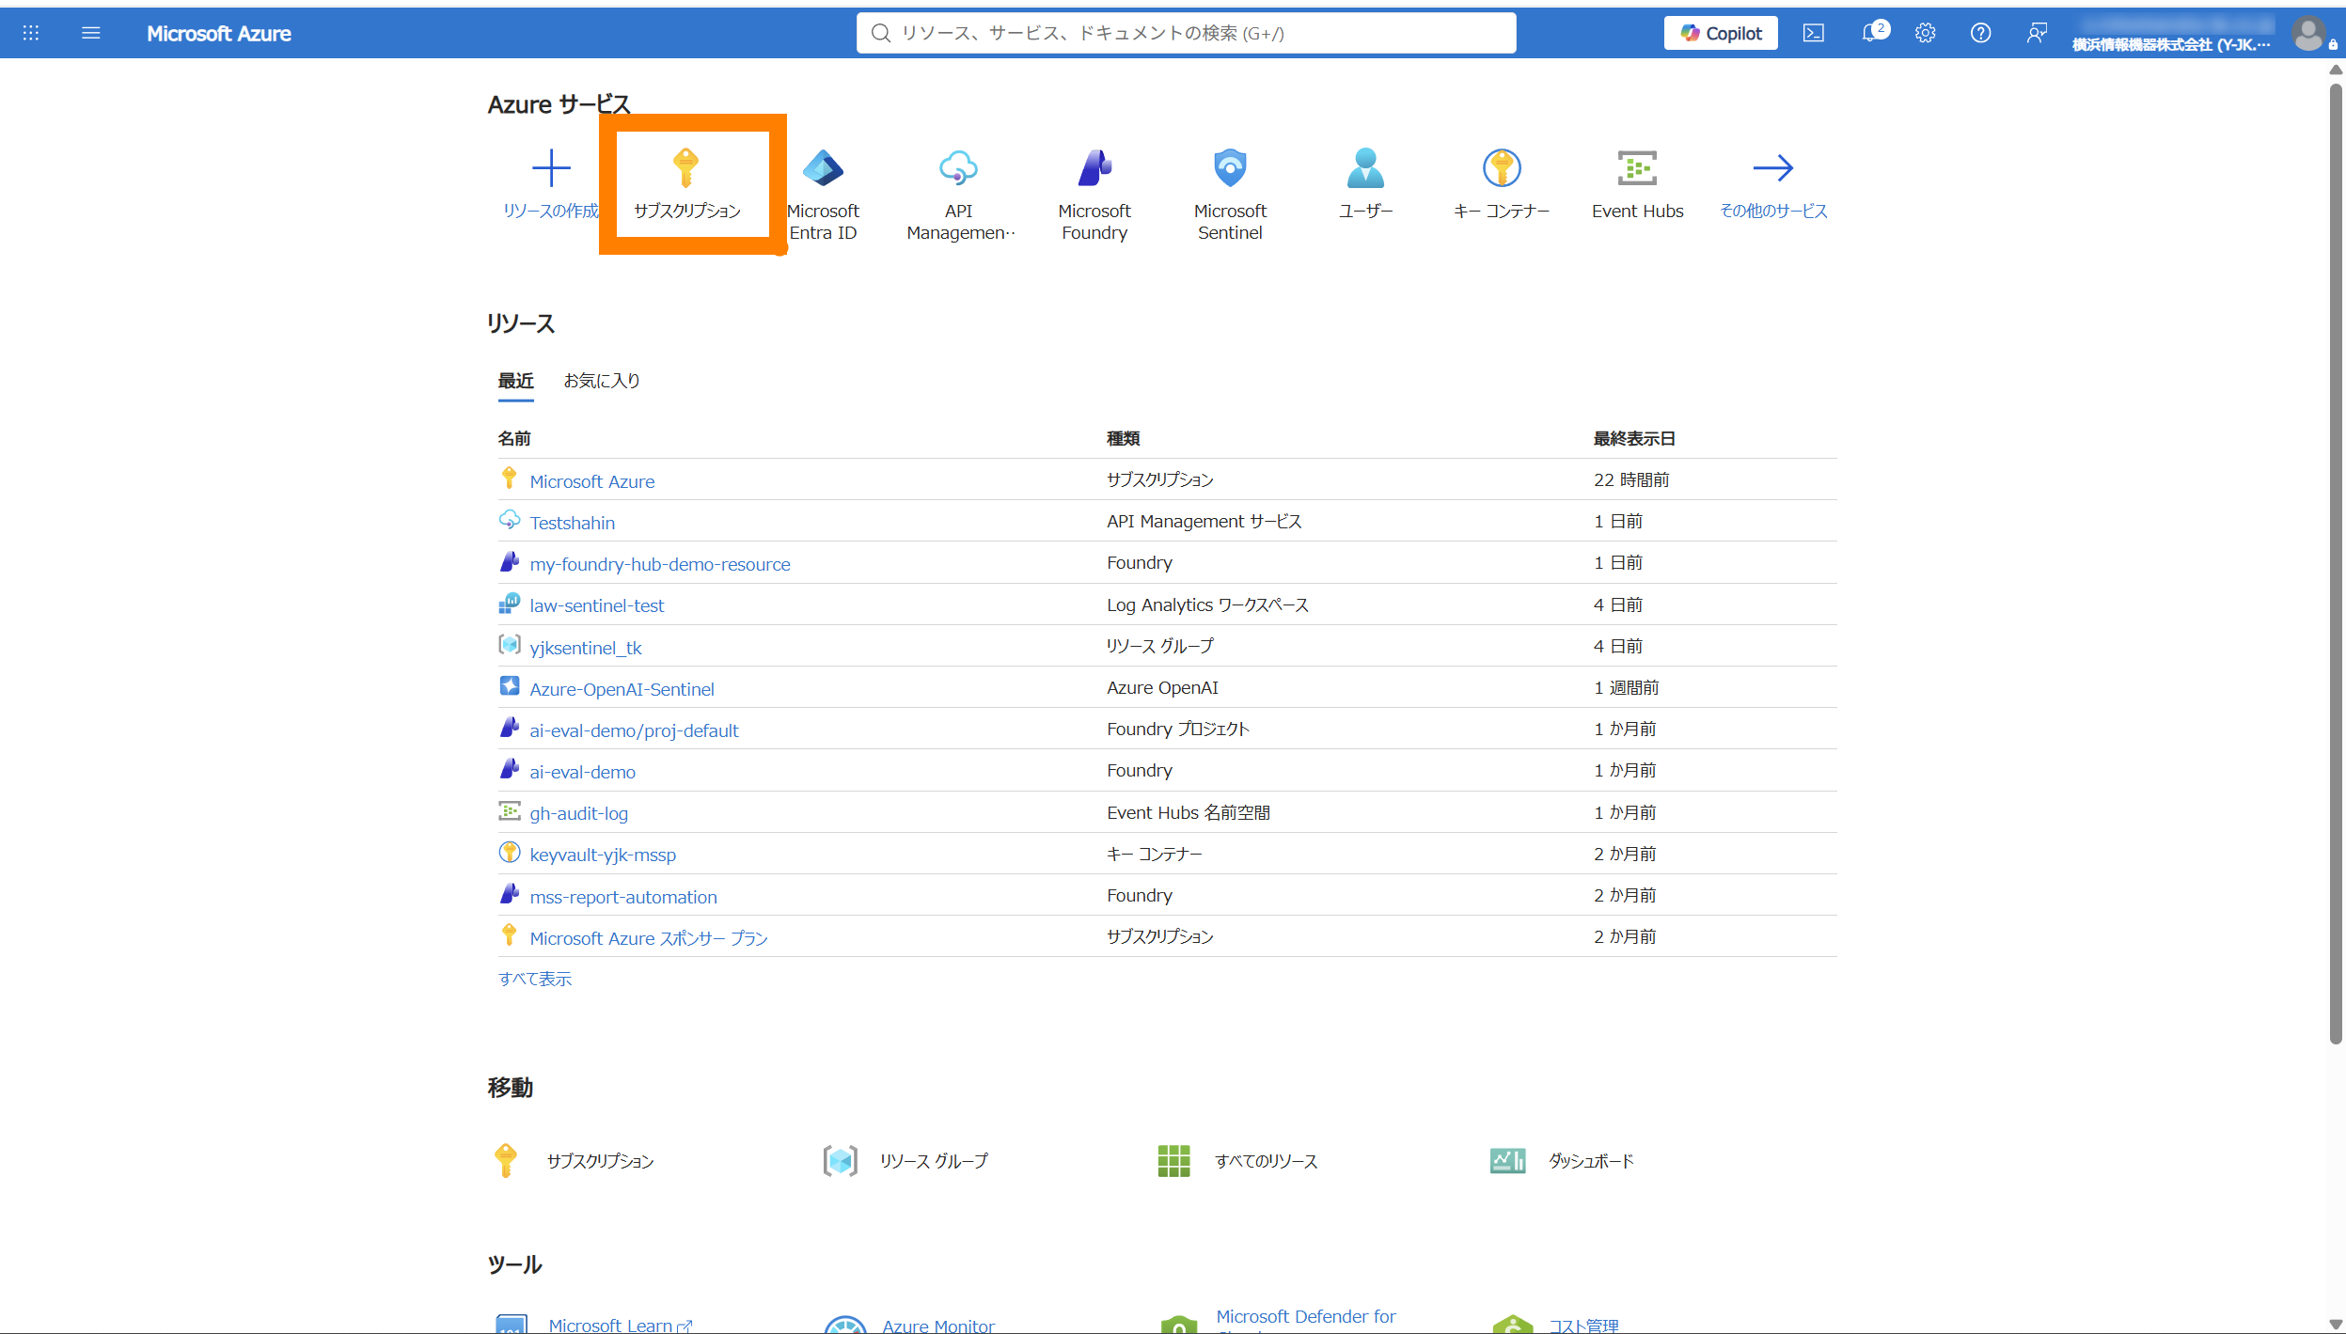Screen dimensions: 2346x1334
Task: Switch to the 最近 tab
Action: tap(515, 381)
